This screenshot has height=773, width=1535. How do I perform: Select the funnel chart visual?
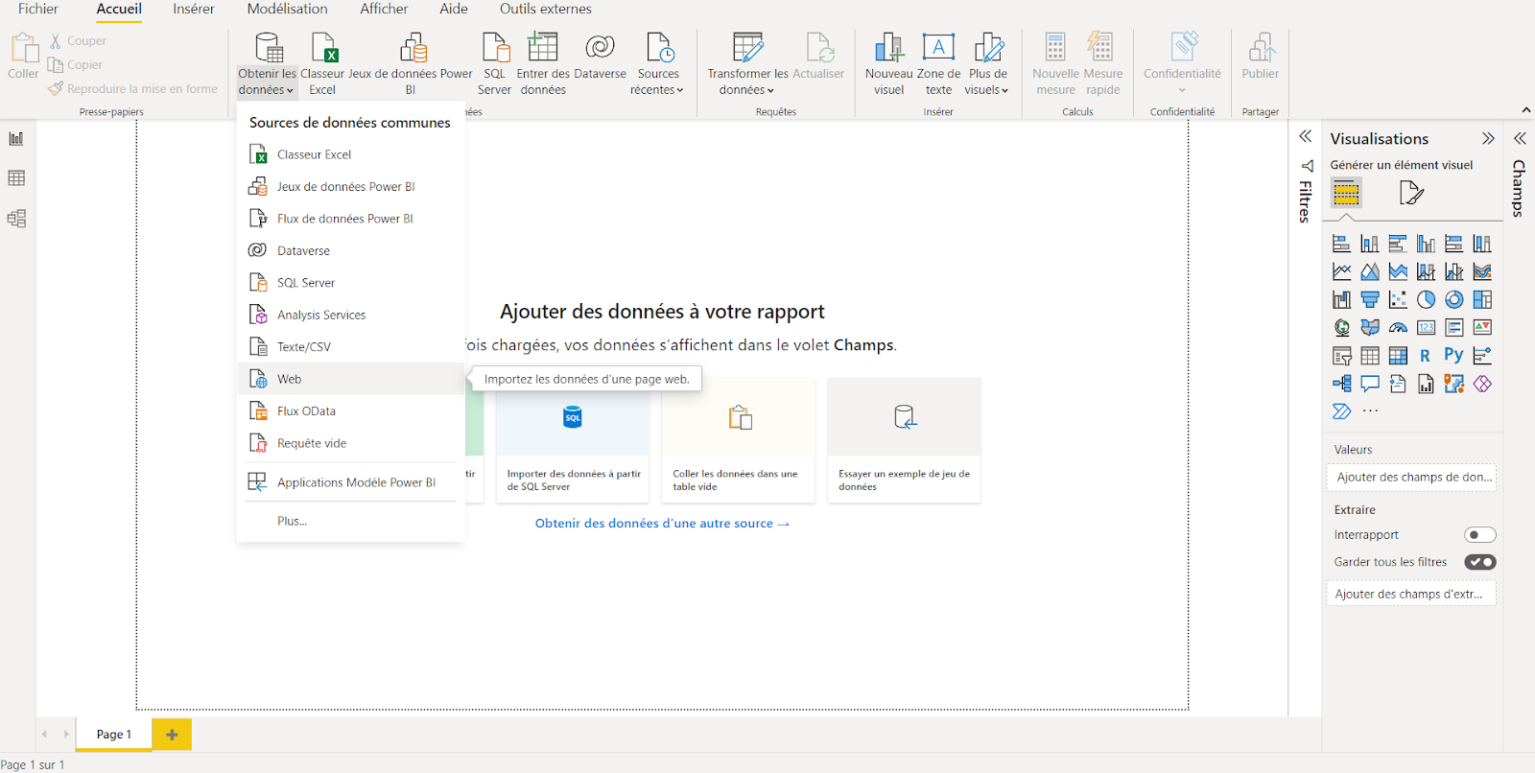click(1370, 300)
